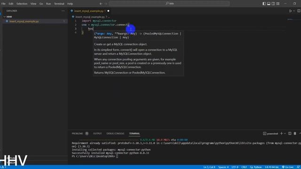Start Go Live server

click(x=287, y=167)
